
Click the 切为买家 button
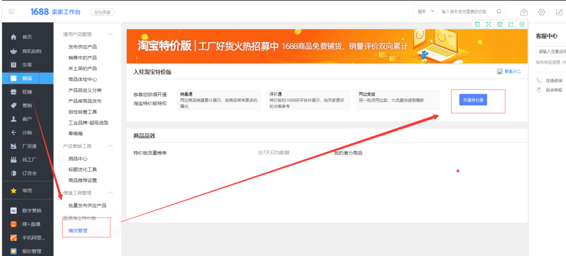pyautogui.click(x=103, y=13)
